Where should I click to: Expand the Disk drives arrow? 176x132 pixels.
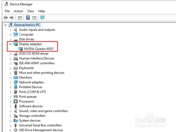coord(11,40)
